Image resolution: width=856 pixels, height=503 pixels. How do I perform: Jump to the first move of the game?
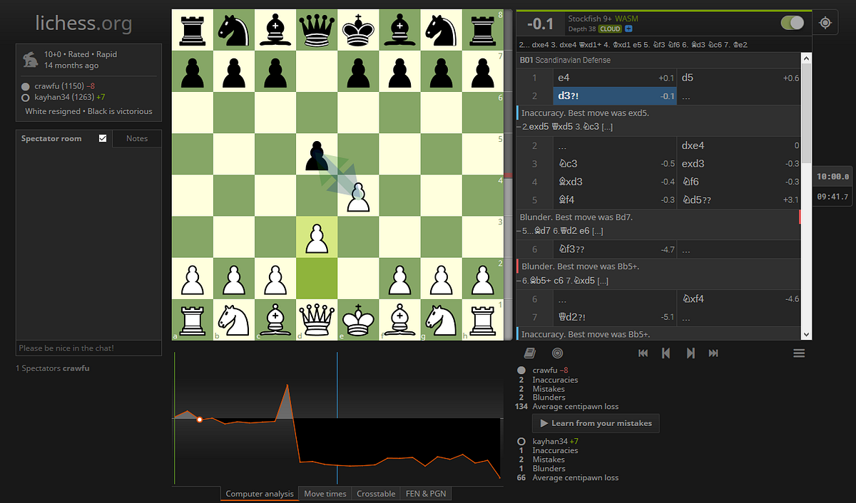tap(643, 353)
